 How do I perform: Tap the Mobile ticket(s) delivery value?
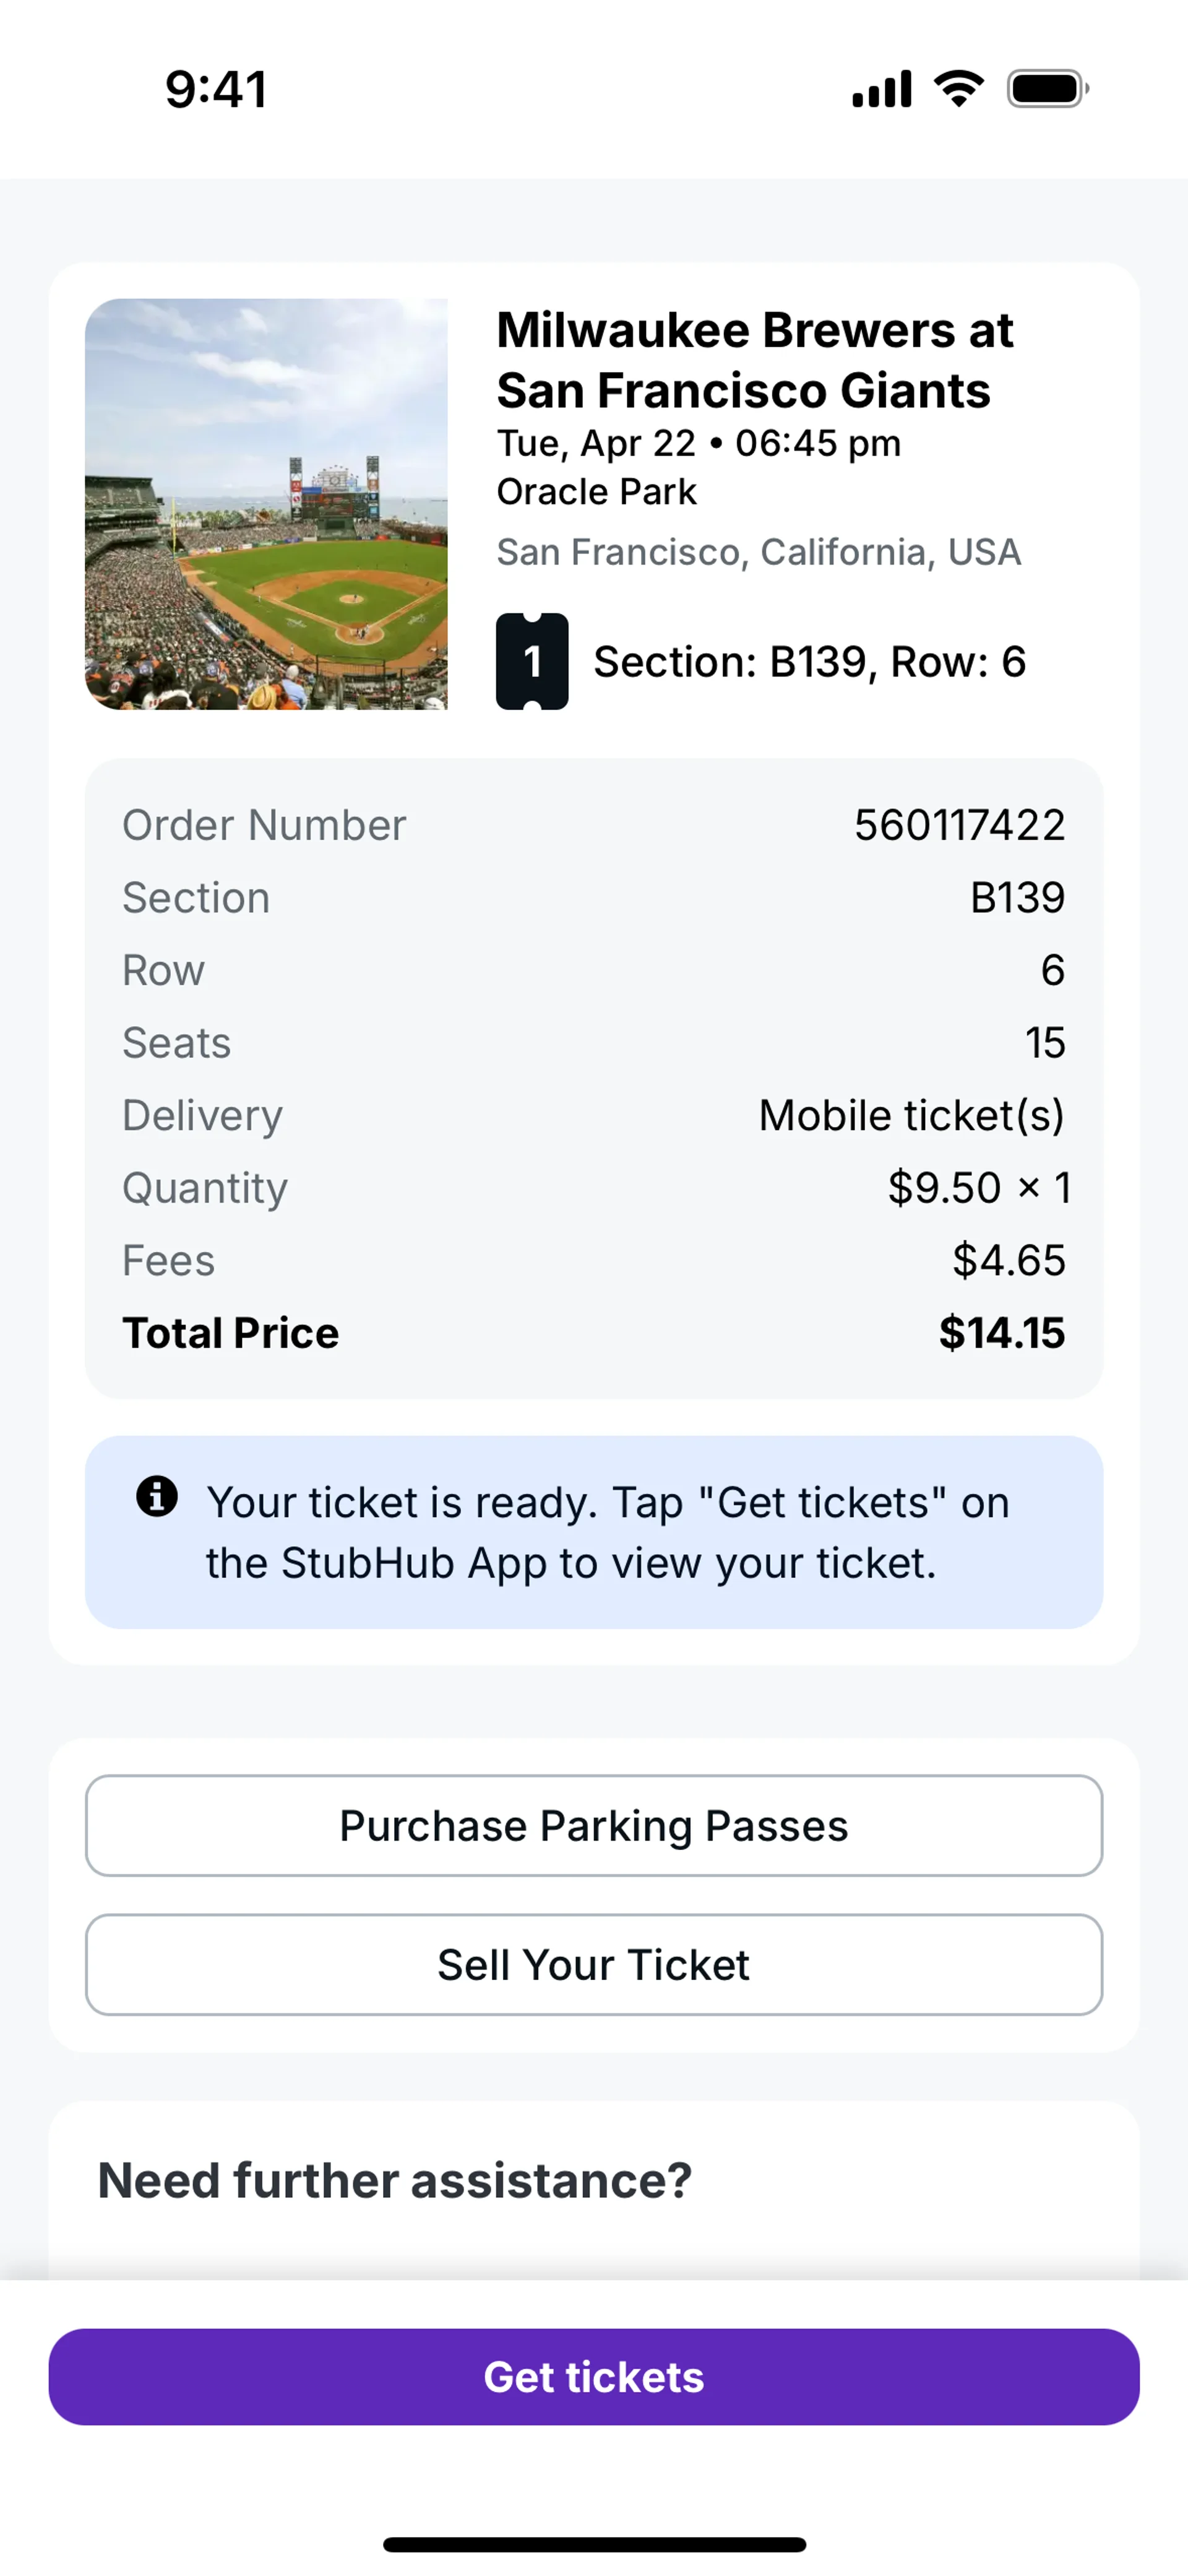pyautogui.click(x=911, y=1115)
